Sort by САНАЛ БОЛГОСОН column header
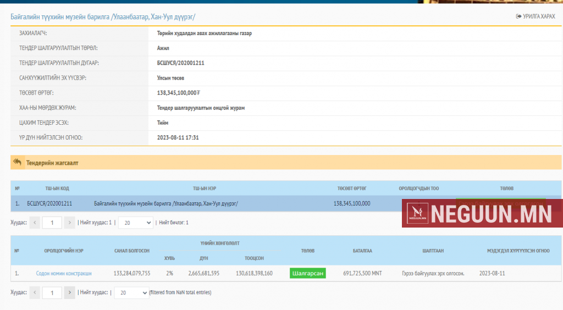563x310 pixels. [x=132, y=251]
